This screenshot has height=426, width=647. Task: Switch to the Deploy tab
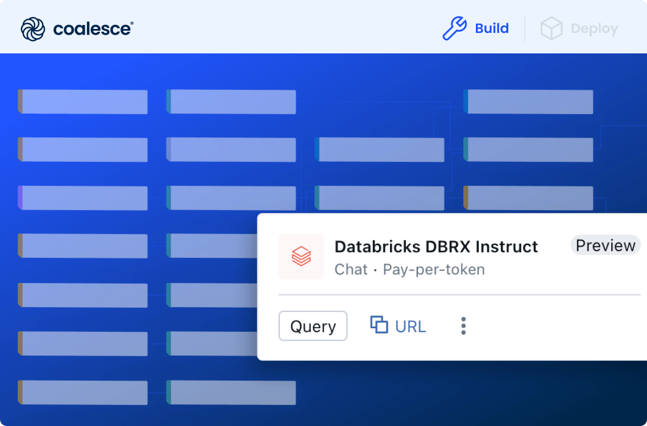pyautogui.click(x=594, y=28)
